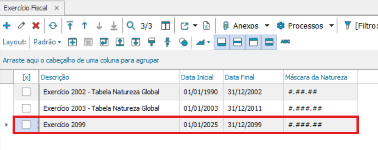Toggle the split horizontal panel button
Image resolution: width=378 pixels, height=150 pixels.
click(238, 42)
